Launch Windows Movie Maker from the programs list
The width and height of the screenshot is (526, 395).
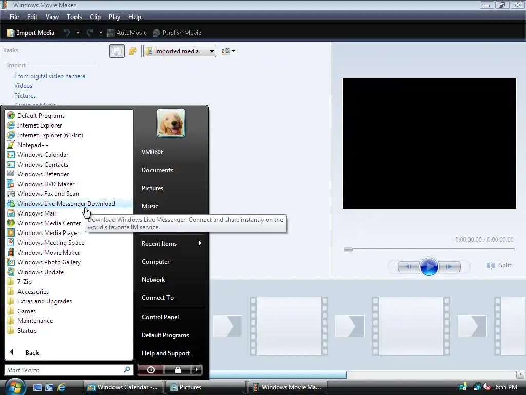point(69,252)
